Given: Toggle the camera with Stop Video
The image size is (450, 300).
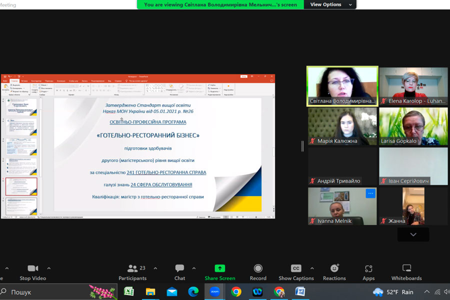Looking at the screenshot, I should (x=33, y=269).
